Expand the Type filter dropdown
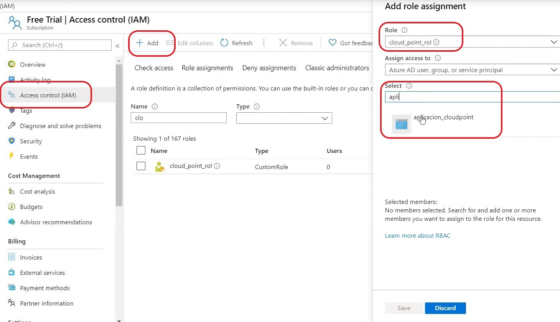 click(284, 118)
